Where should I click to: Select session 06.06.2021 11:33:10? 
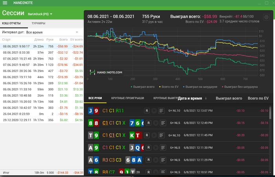point(42,89)
